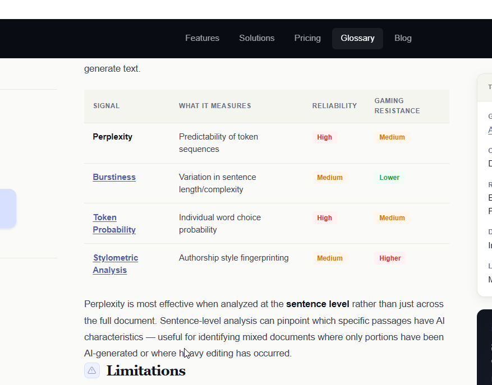Click the green Lower badge for Burstiness

[x=389, y=178]
